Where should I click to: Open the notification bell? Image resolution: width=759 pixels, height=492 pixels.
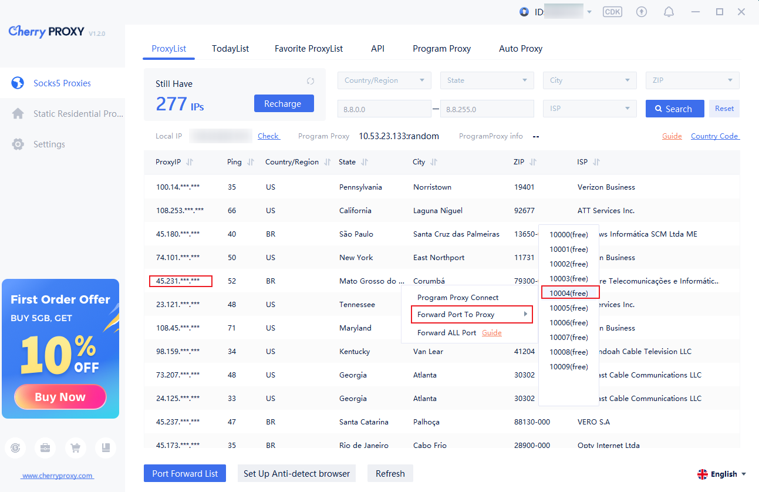[669, 12]
